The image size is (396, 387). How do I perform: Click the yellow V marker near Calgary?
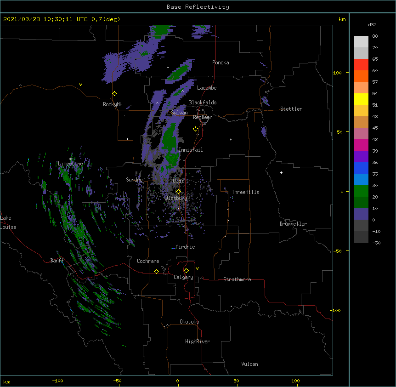(x=197, y=268)
